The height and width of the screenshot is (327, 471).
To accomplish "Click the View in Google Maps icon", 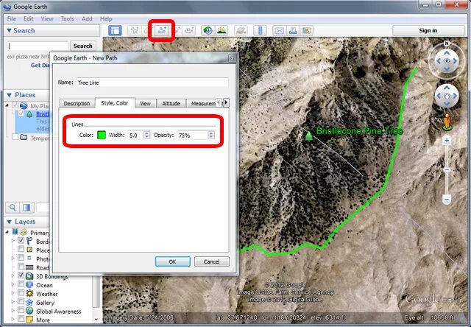I will [306, 30].
